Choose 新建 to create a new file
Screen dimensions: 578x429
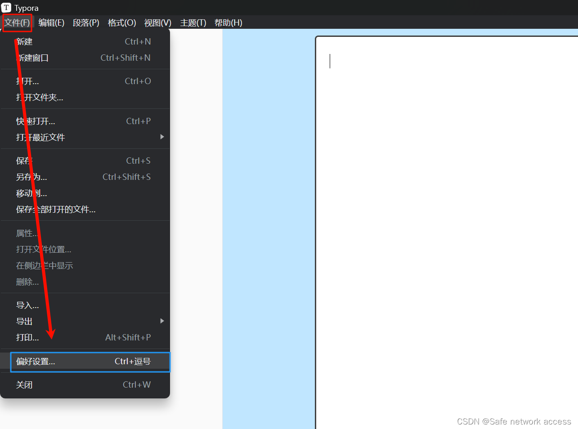[85, 42]
